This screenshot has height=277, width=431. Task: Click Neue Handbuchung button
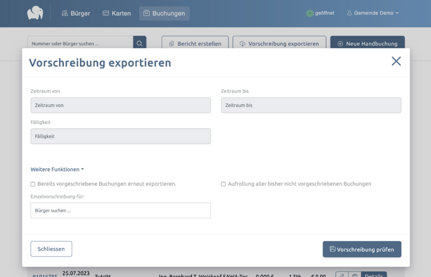pyautogui.click(x=367, y=44)
